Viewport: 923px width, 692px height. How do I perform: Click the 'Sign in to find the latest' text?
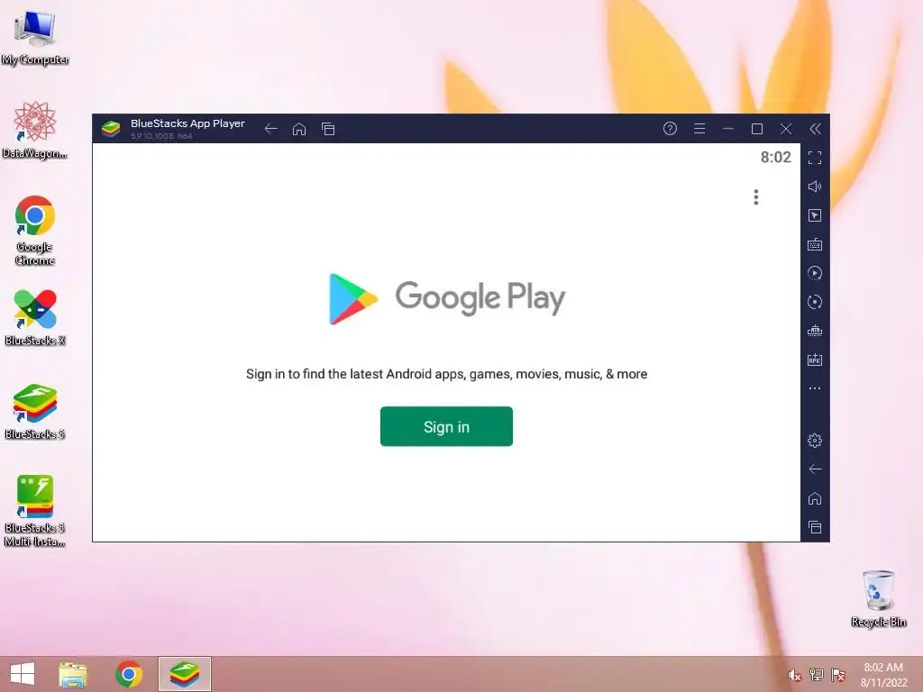pyautogui.click(x=446, y=374)
